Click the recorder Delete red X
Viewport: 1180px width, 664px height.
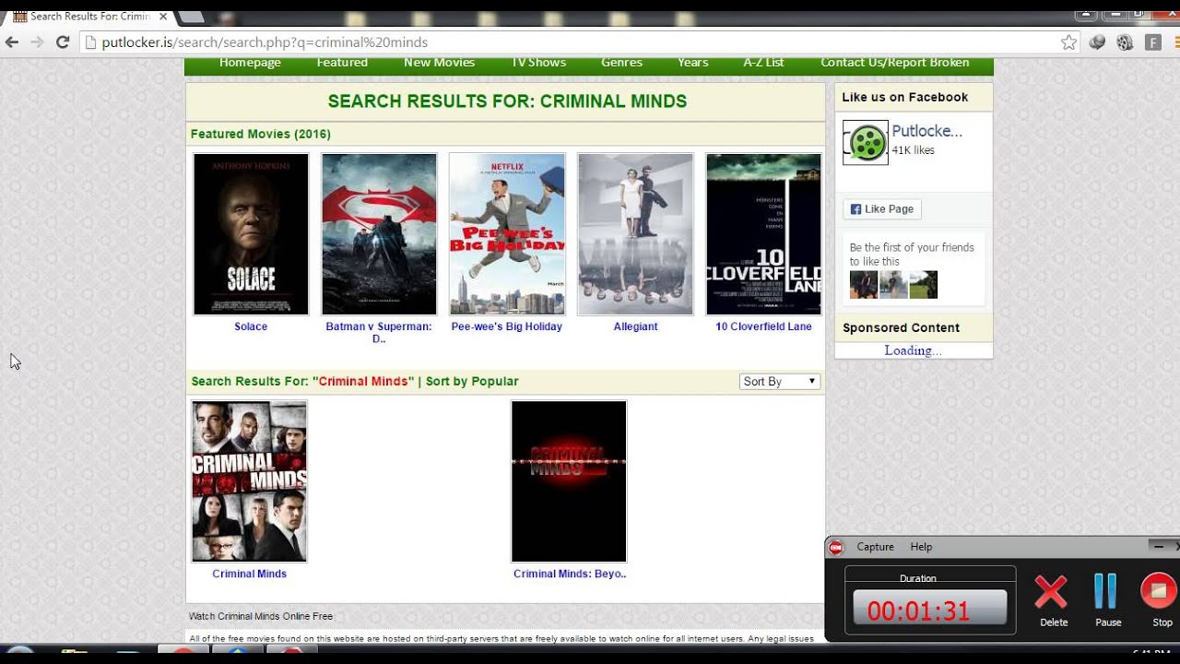(1052, 592)
